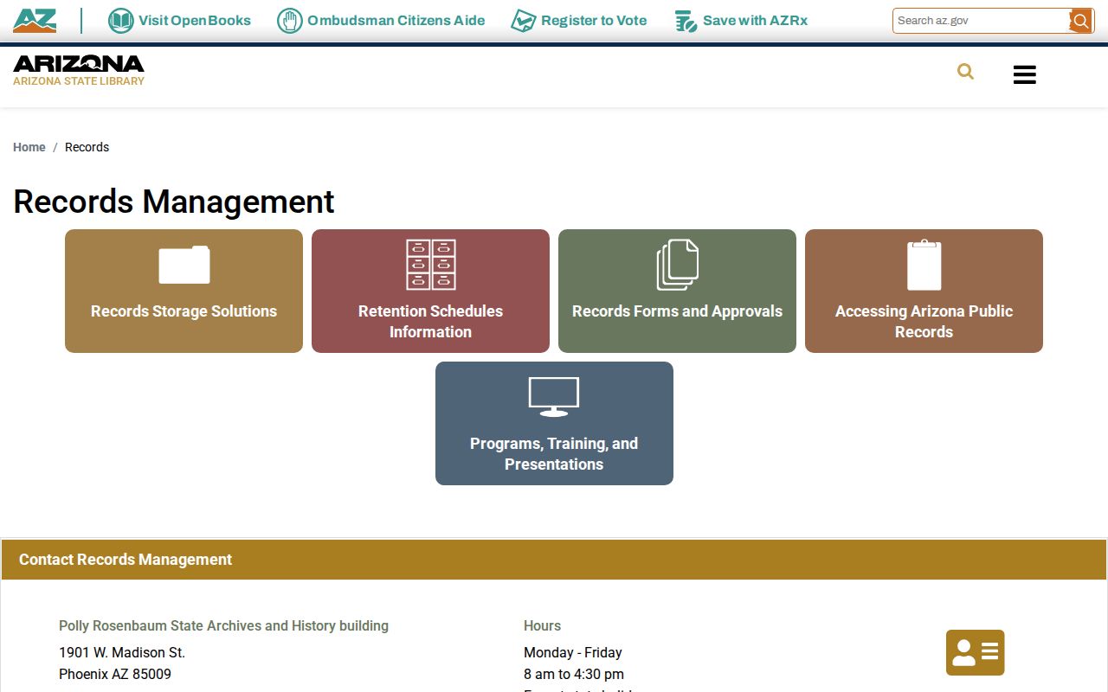
Task: Click the AZ state logo icon
Action: point(35,20)
